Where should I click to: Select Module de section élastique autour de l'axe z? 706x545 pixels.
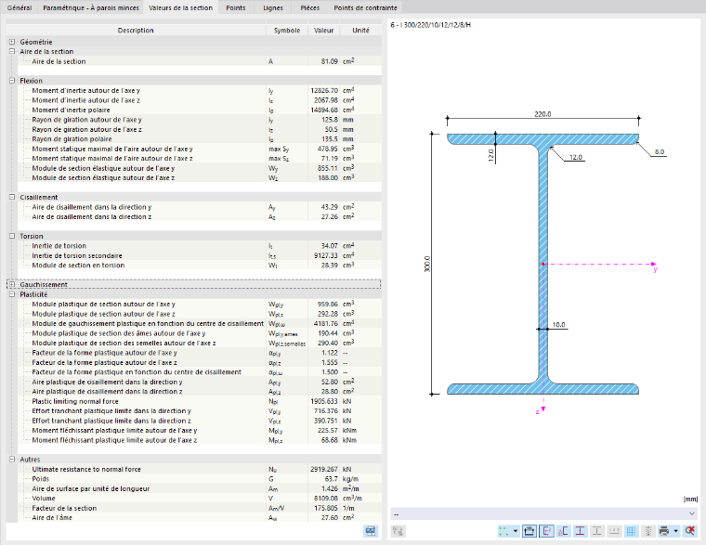pos(200,177)
